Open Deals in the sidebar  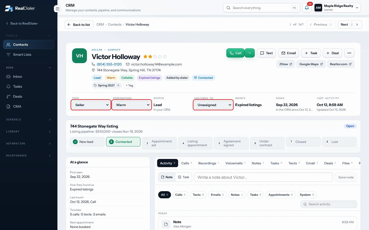tap(29, 96)
